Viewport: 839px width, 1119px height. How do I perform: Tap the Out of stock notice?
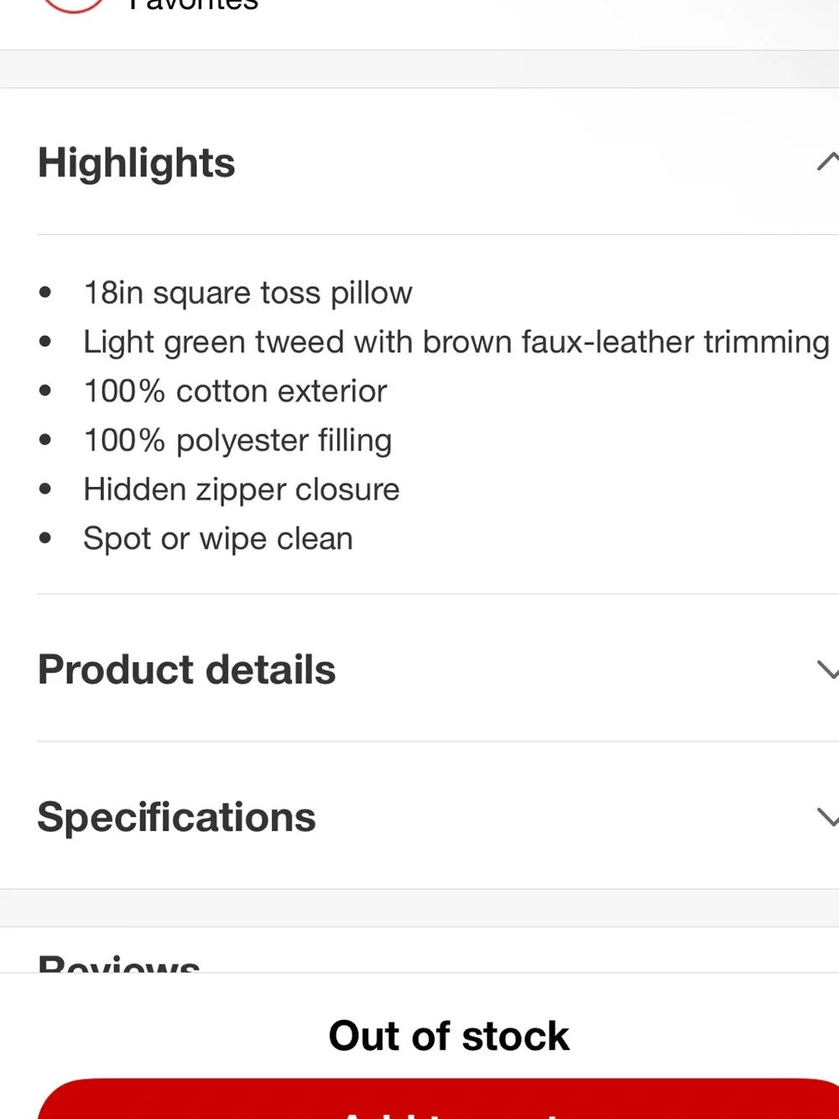pos(449,1036)
